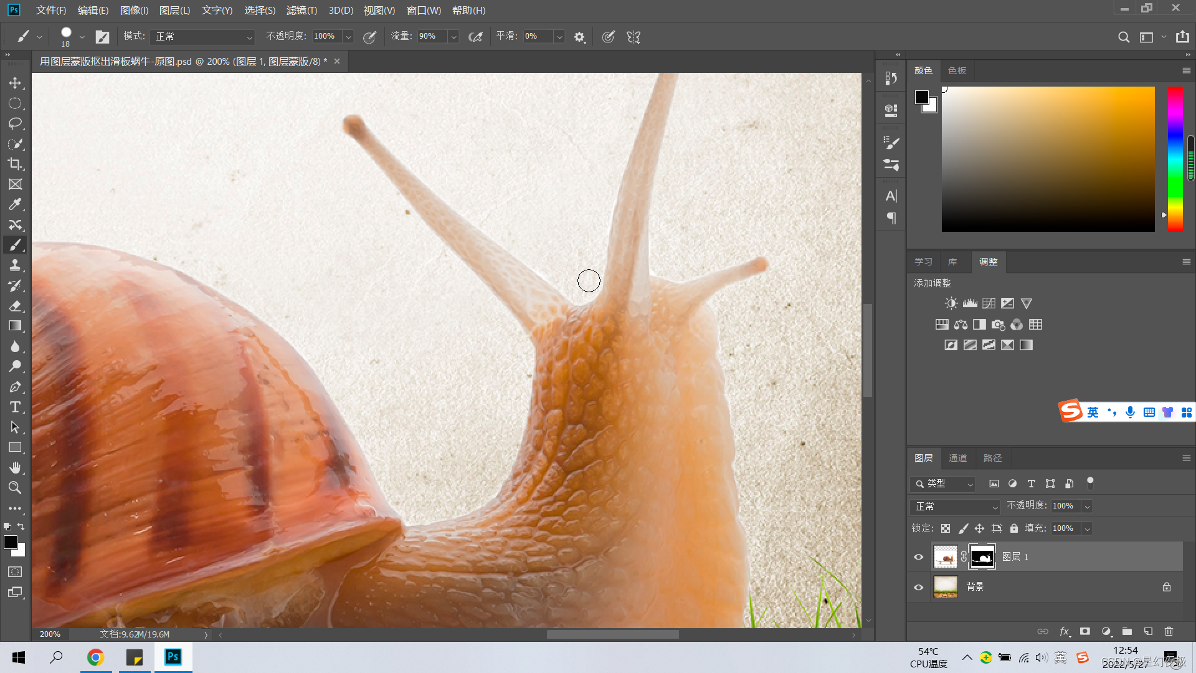Open the layer filter 类型 dropdown

pyautogui.click(x=942, y=484)
